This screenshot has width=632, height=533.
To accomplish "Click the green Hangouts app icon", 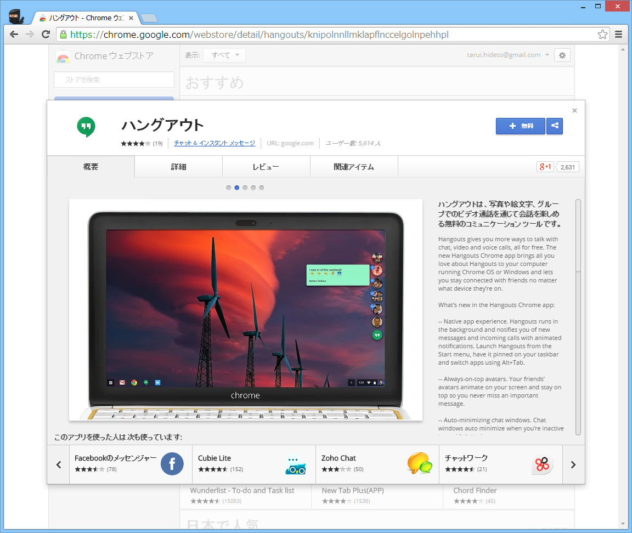I will pyautogui.click(x=86, y=127).
